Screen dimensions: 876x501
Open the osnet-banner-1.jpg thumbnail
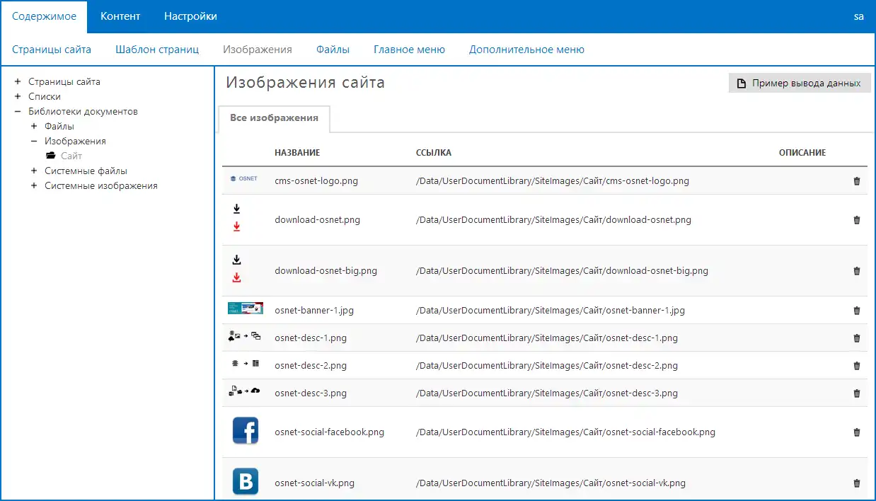point(246,308)
